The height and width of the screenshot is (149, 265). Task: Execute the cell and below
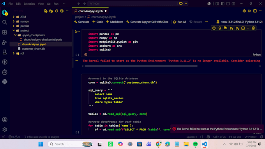237,28
